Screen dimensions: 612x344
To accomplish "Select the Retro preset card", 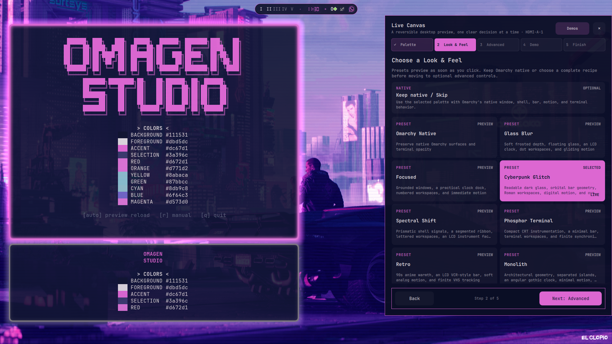I will (x=444, y=266).
